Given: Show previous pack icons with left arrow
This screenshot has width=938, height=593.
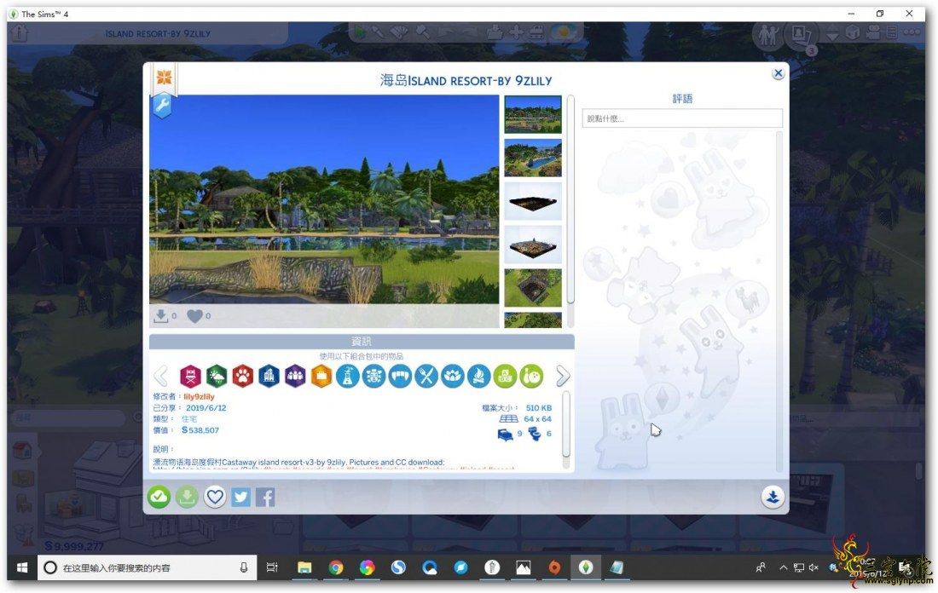Looking at the screenshot, I should point(161,376).
